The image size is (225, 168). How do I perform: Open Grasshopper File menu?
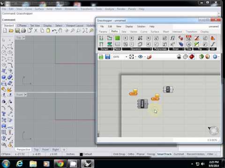102,27
